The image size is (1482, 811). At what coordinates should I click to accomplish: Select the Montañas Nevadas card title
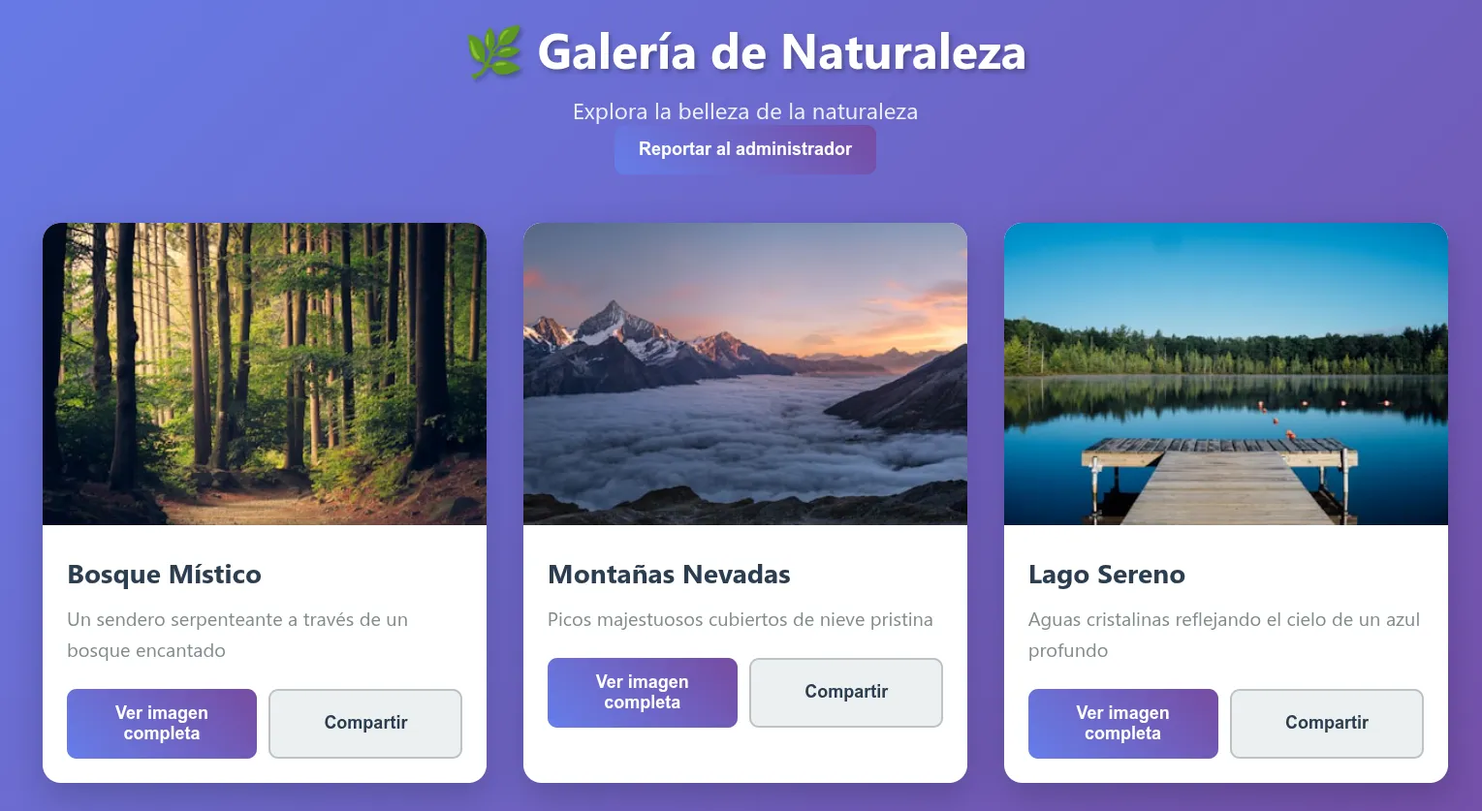point(670,575)
